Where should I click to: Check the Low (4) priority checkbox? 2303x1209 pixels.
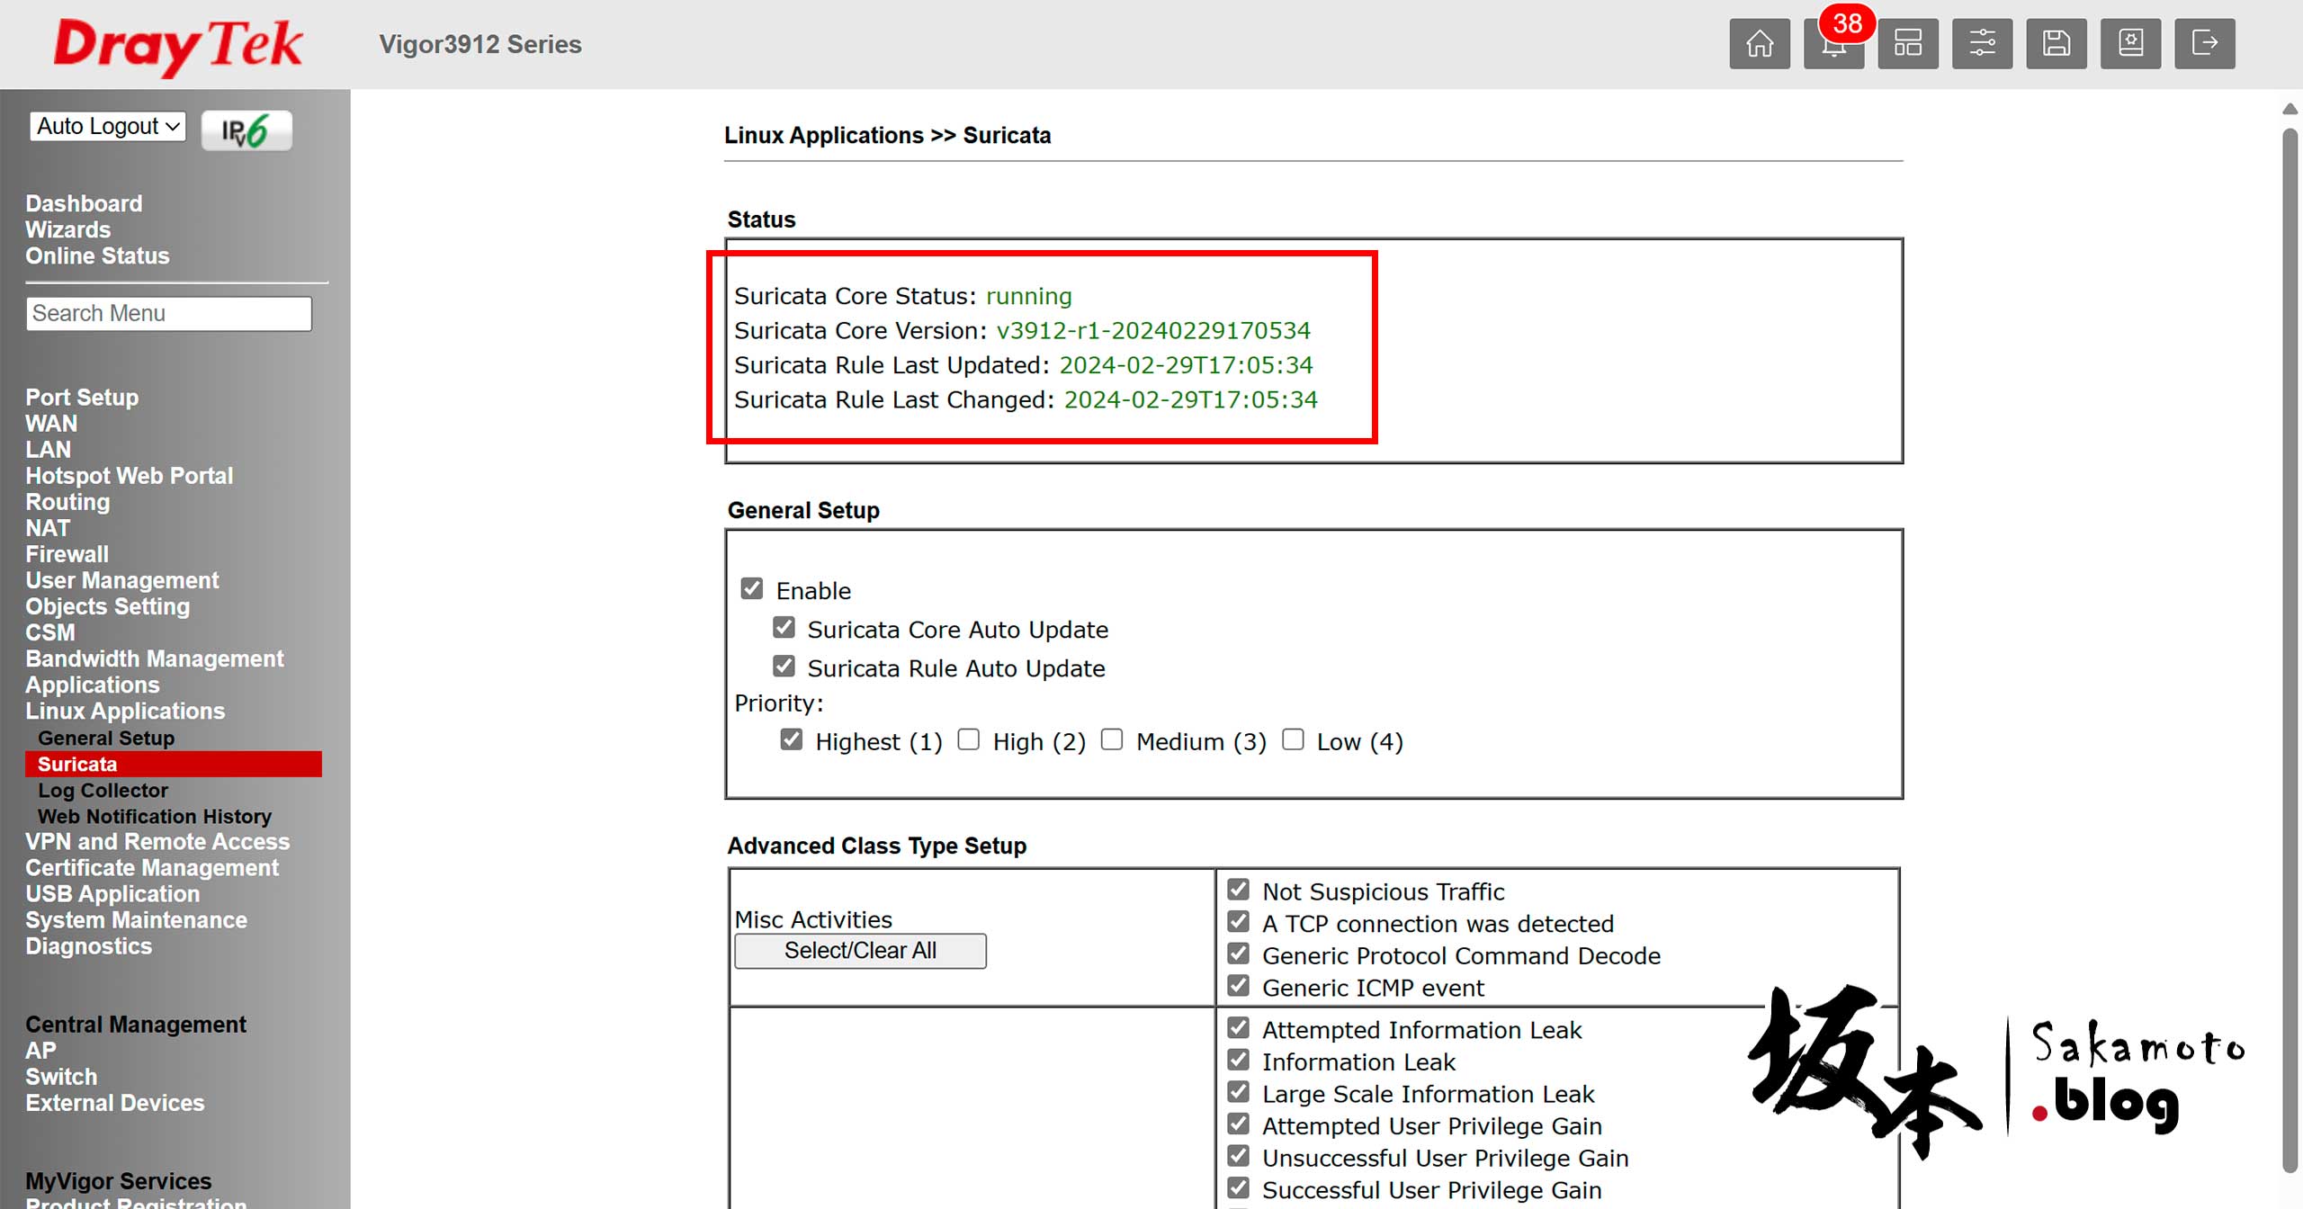tap(1293, 739)
